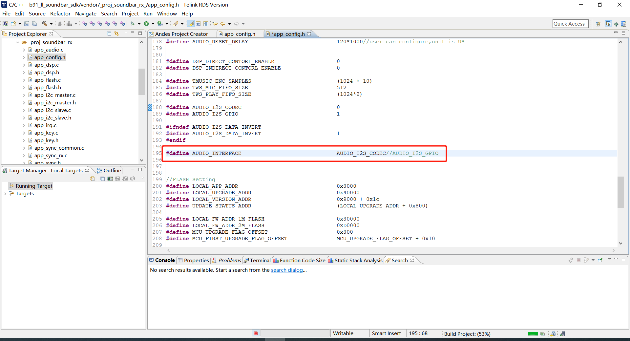Toggle Link with Editor in Project Explorer
This screenshot has width=630, height=341.
pos(117,34)
